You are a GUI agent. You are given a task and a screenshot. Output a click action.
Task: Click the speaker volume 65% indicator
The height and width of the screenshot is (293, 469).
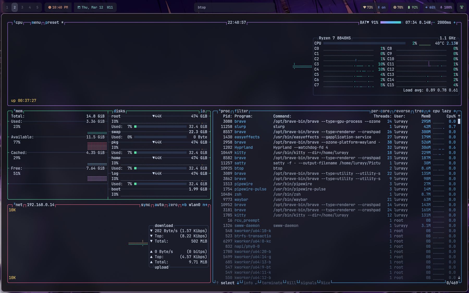pyautogui.click(x=430, y=7)
